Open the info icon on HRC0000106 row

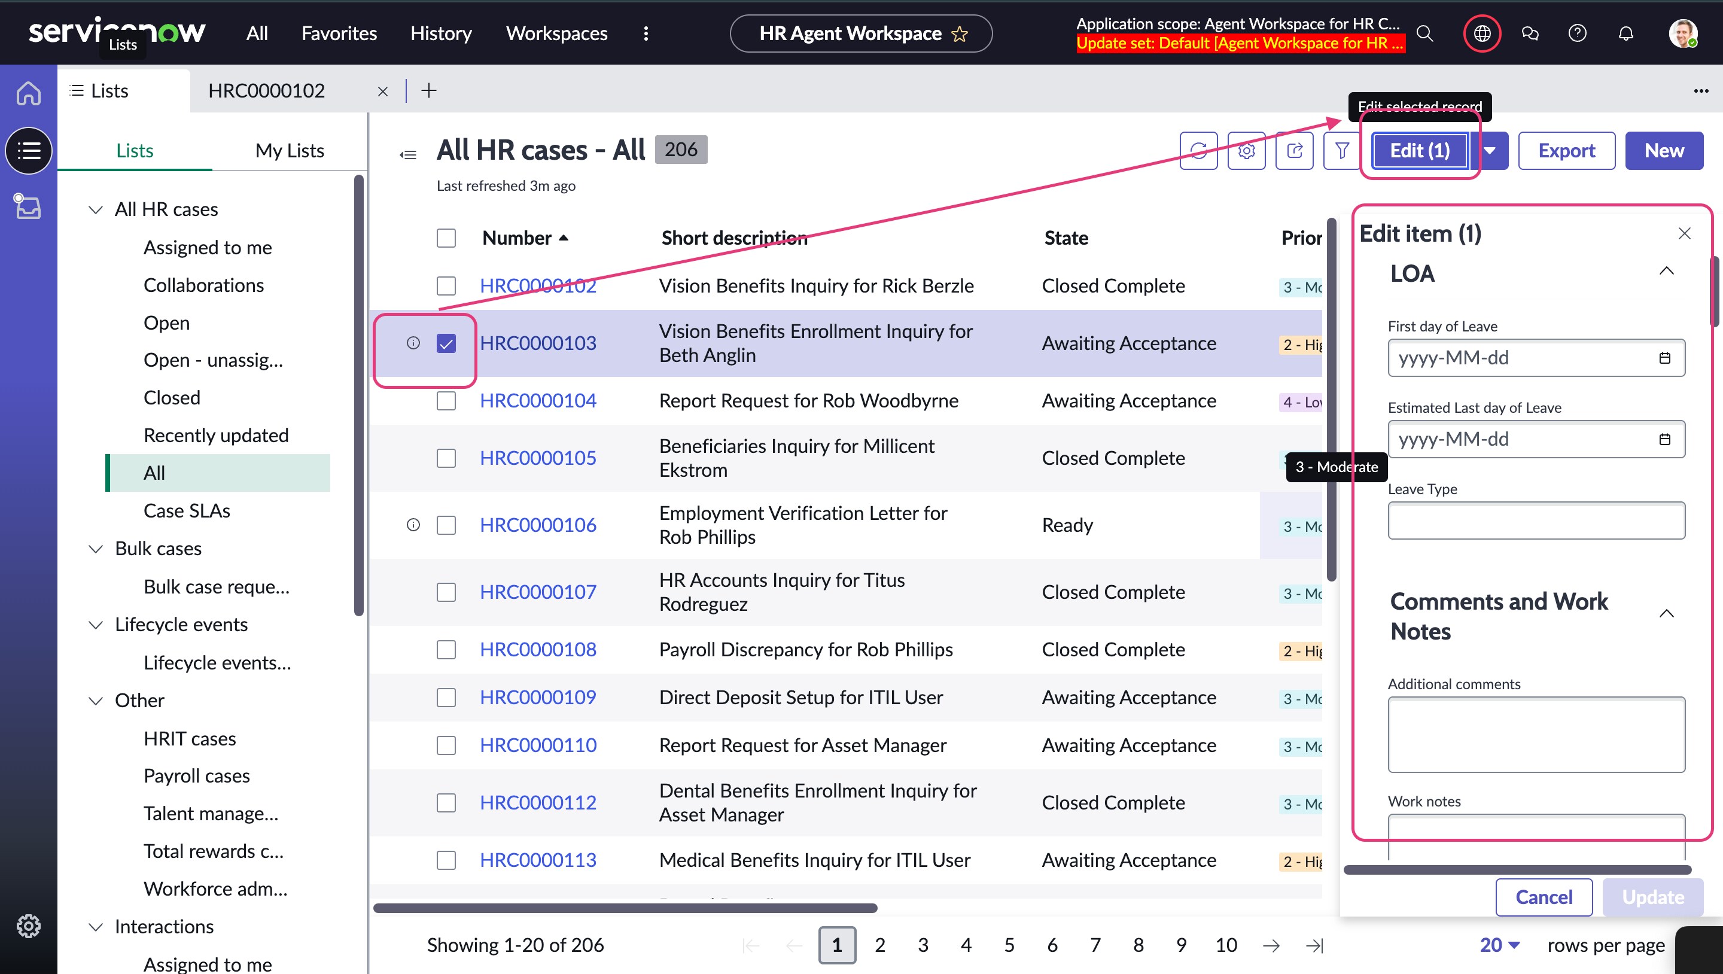413,525
